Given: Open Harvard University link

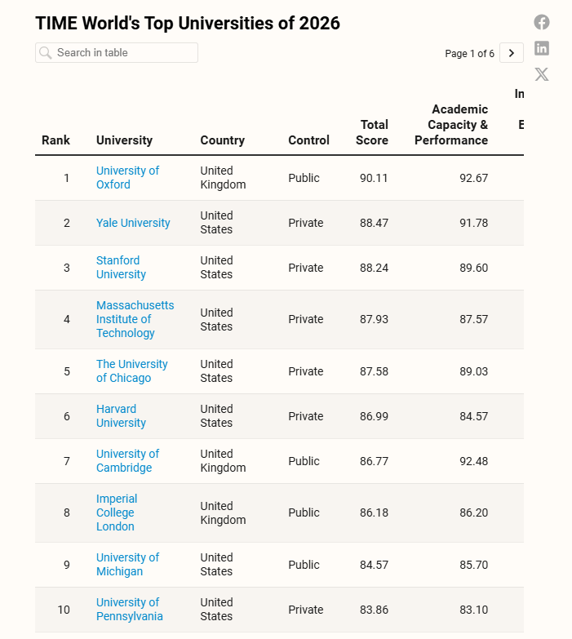Looking at the screenshot, I should tap(121, 415).
